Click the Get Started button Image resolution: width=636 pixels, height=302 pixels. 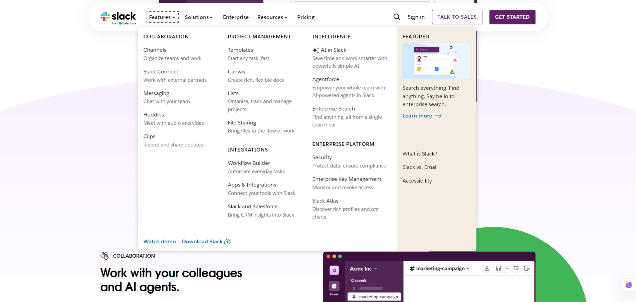pos(512,17)
